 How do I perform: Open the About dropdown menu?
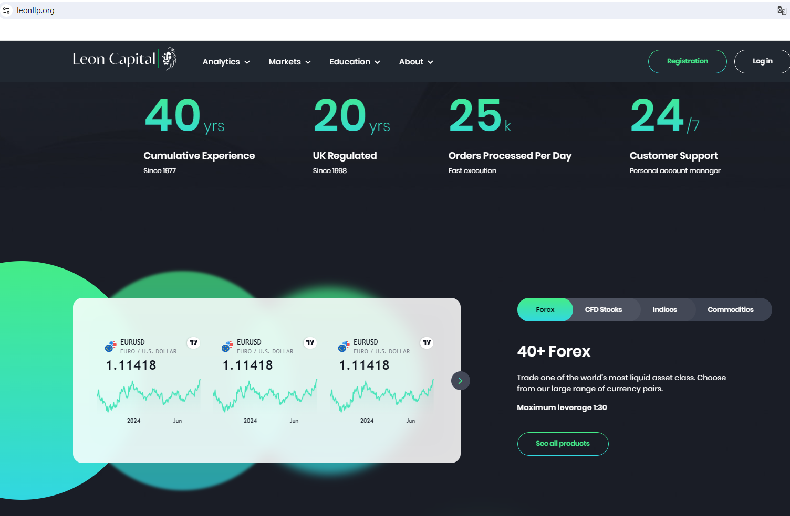(416, 62)
